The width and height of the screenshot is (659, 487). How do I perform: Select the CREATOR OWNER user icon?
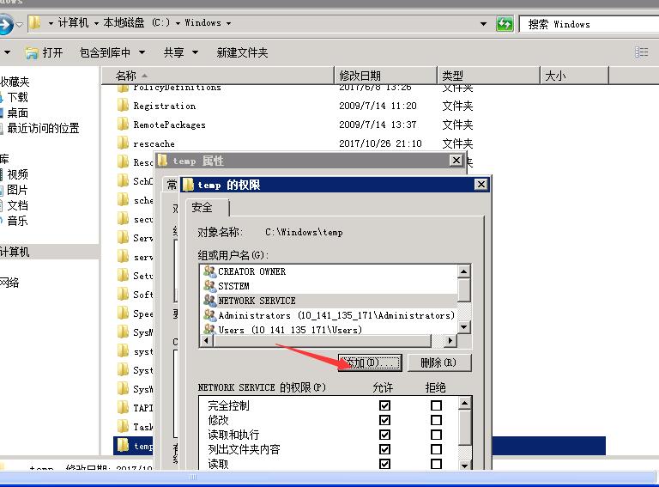click(209, 271)
